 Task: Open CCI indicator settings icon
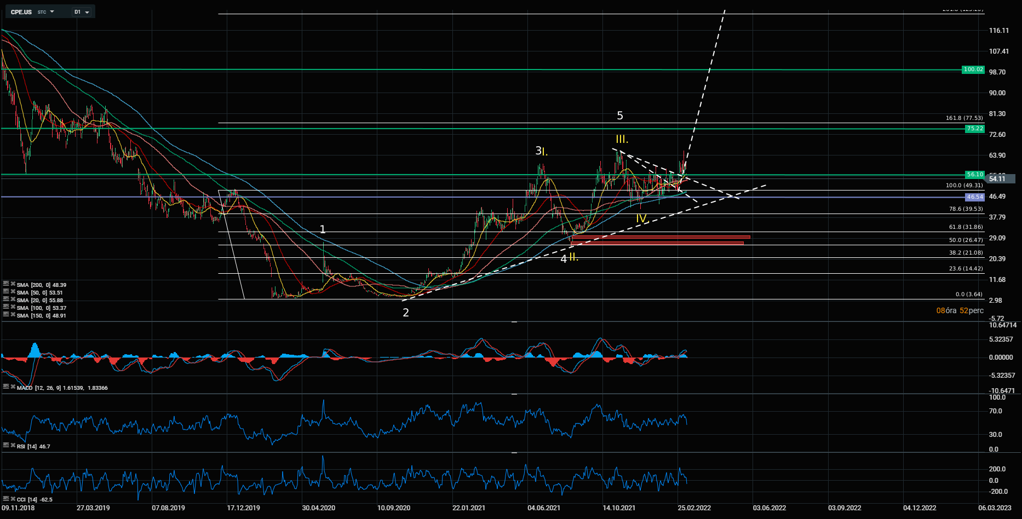click(x=5, y=499)
